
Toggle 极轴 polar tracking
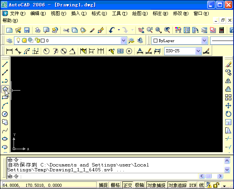(x=140, y=185)
